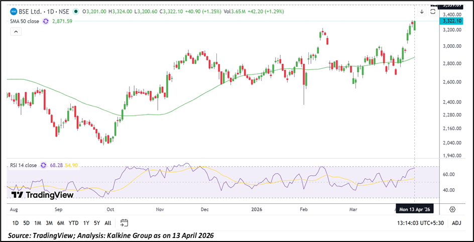Click the BSE Ltd. symbol logo
This screenshot has height=242, width=474.
13,11
